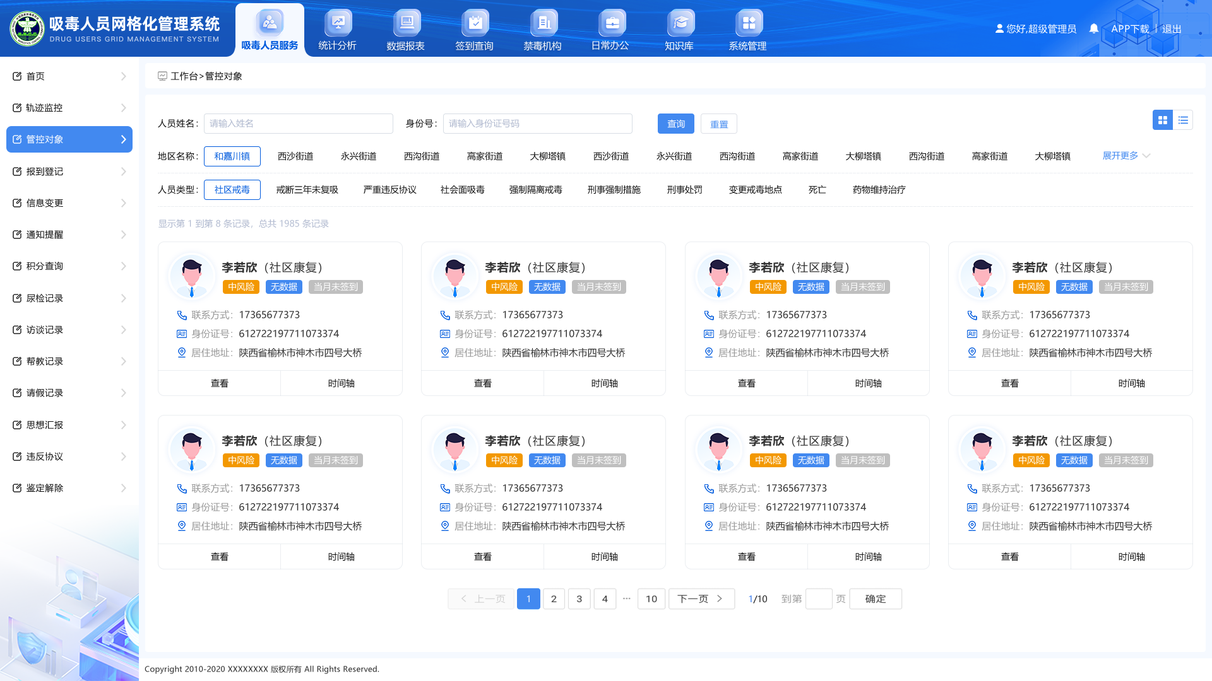Focus the 到第 page number input box
This screenshot has width=1212, height=681.
point(819,599)
